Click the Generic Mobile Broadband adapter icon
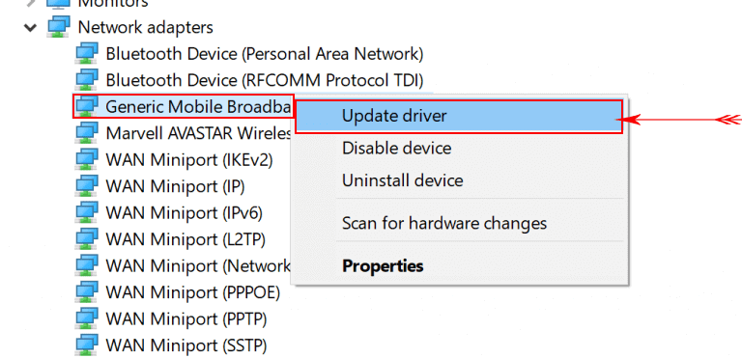Screen dimensions: 742x358 click(x=87, y=106)
